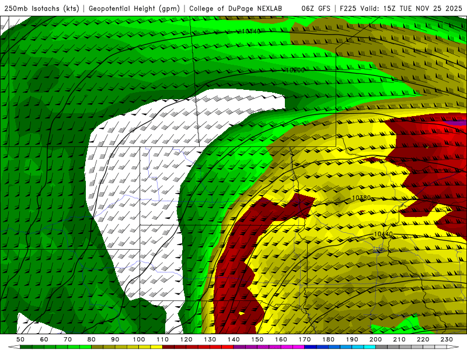Screen dimensions: 467x350
Task: Click the 80 kts colorbar tick label
Action: click(92, 339)
